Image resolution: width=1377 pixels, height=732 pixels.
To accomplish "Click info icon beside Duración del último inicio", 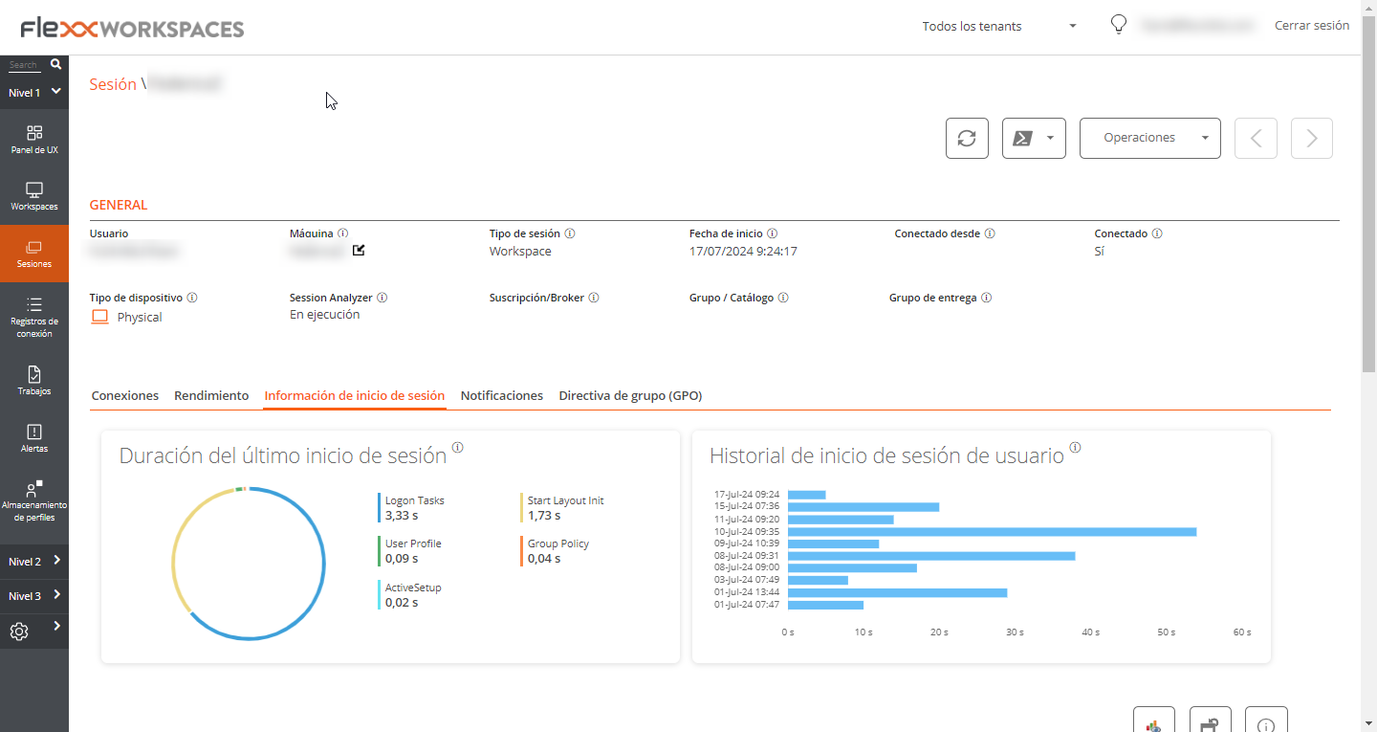I will [458, 448].
